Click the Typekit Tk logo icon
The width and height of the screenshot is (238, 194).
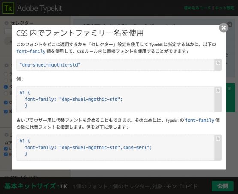click(8, 8)
